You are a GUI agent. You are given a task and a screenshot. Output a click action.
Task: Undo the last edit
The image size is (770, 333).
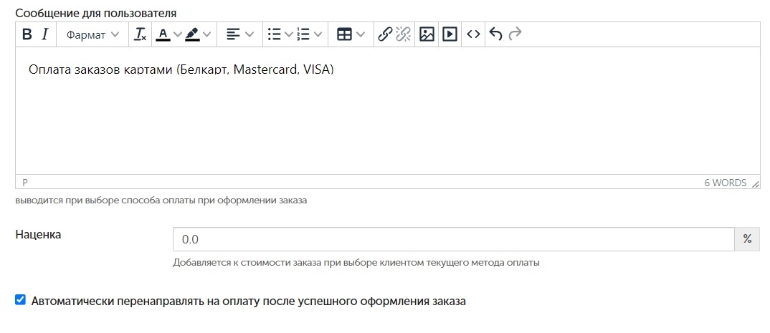click(x=496, y=34)
